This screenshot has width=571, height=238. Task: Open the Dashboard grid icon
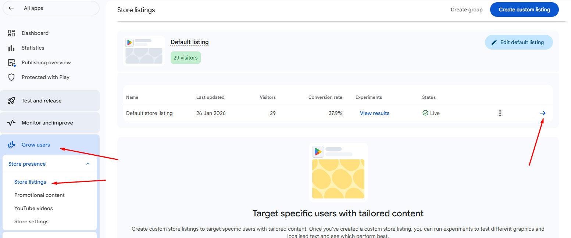11,33
